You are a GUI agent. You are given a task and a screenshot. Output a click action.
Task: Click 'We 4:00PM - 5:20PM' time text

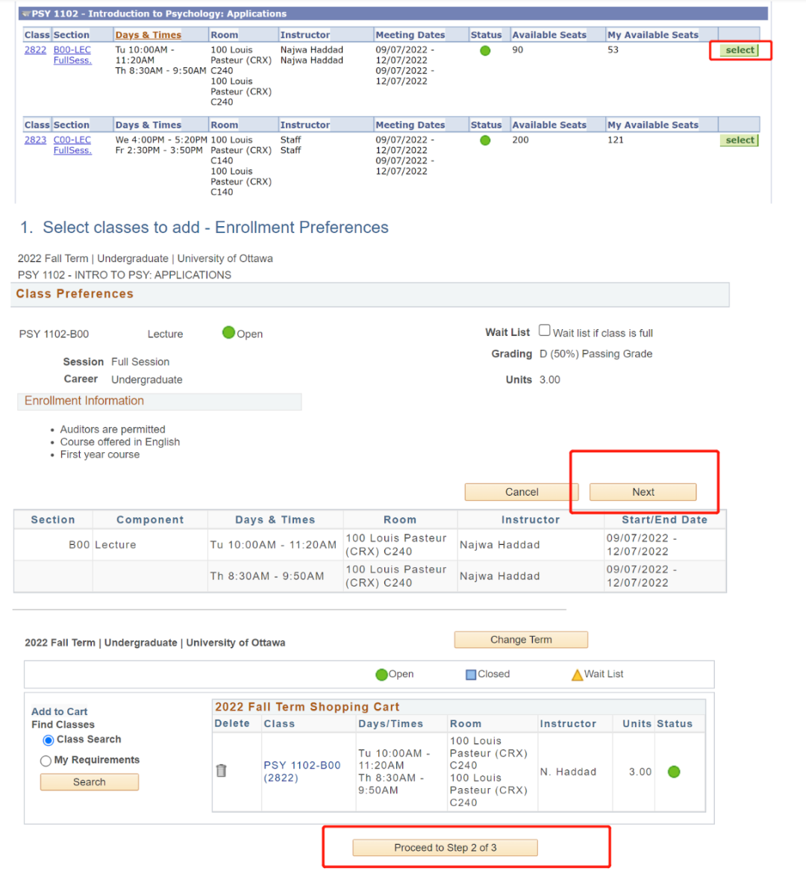click(161, 140)
